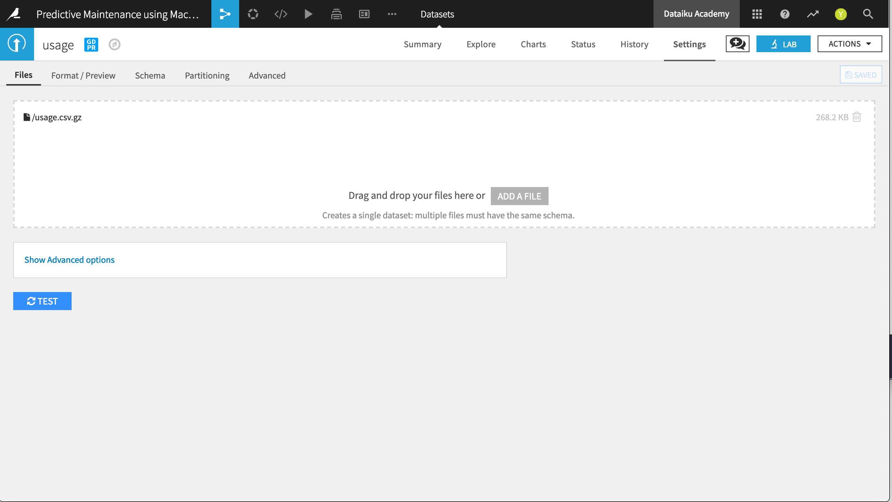Viewport: 892px width, 502px height.
Task: Toggle dataset sync status icon
Action: [115, 44]
